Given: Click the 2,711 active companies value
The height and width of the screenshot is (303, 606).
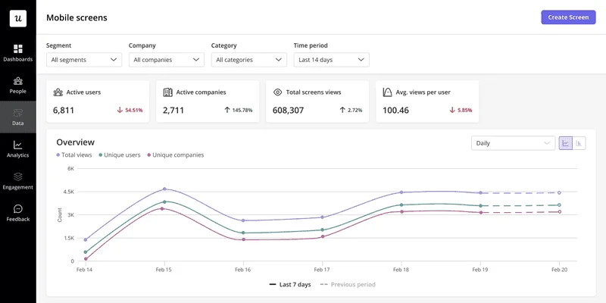Looking at the screenshot, I should [173, 111].
